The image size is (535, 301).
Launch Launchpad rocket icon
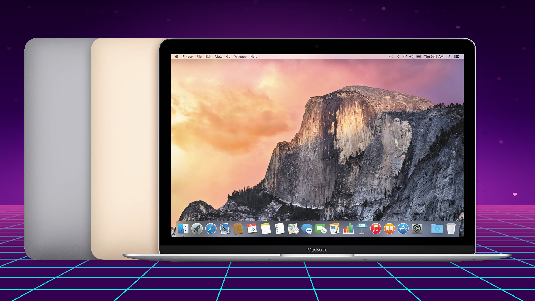click(x=197, y=229)
